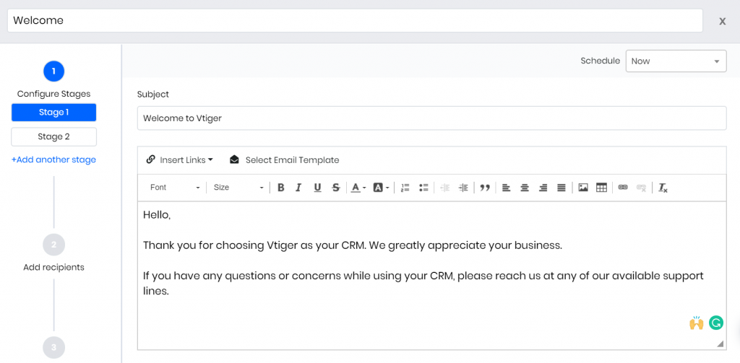Open the Schedule dropdown set to Now

click(x=675, y=61)
